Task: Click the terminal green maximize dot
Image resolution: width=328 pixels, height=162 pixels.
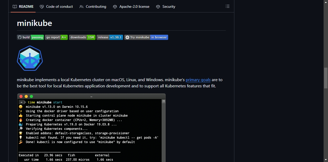Action: [31, 96]
